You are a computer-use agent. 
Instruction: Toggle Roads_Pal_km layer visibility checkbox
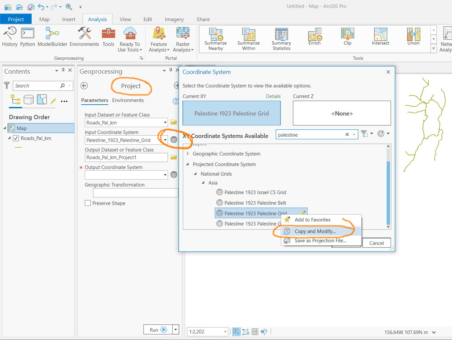[x=16, y=138]
